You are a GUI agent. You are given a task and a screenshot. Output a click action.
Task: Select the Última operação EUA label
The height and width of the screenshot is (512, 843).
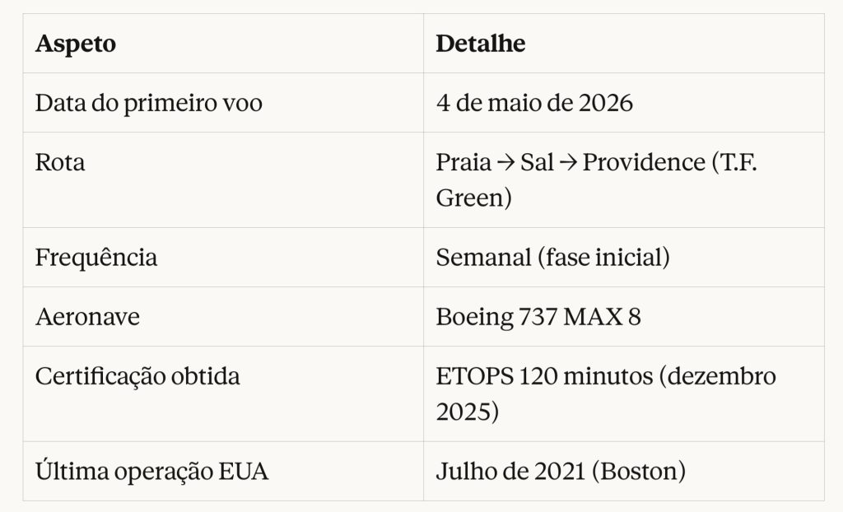(x=151, y=472)
